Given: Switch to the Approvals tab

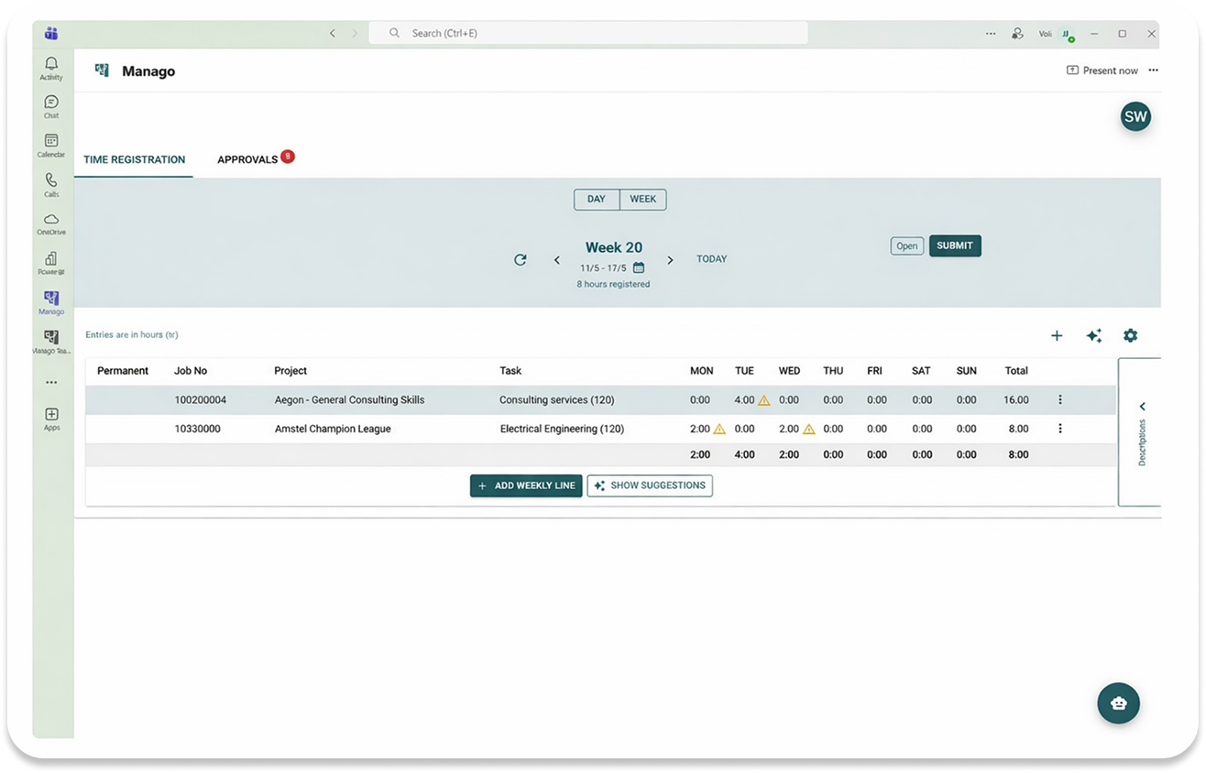Looking at the screenshot, I should [x=247, y=159].
